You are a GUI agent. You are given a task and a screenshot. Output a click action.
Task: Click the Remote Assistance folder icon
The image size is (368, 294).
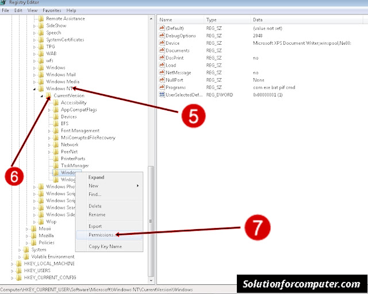(x=41, y=18)
